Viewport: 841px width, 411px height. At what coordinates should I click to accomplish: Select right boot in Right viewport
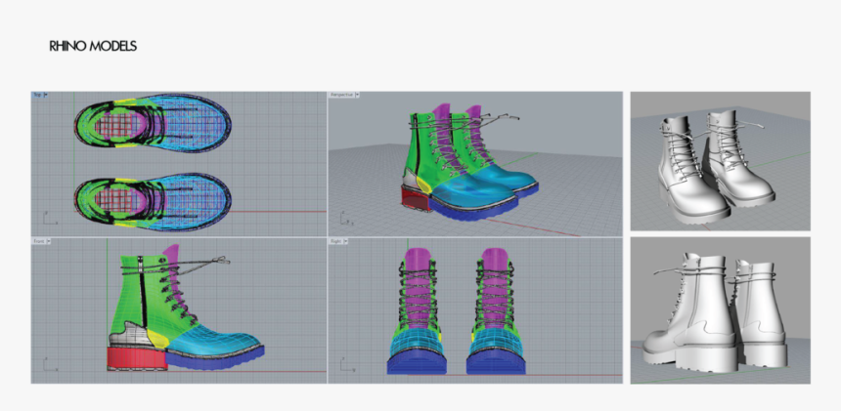pyautogui.click(x=496, y=310)
